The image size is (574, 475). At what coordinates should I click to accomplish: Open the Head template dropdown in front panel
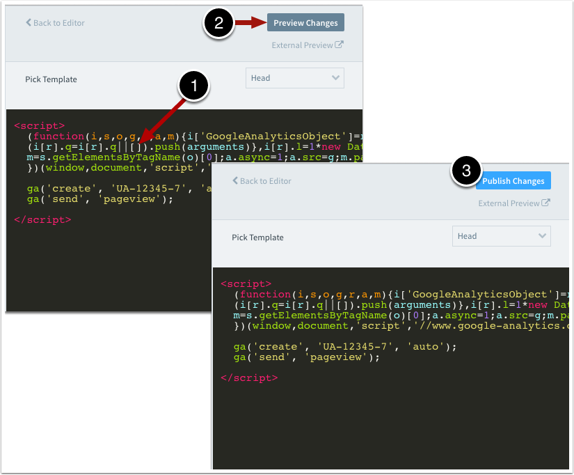pos(501,236)
